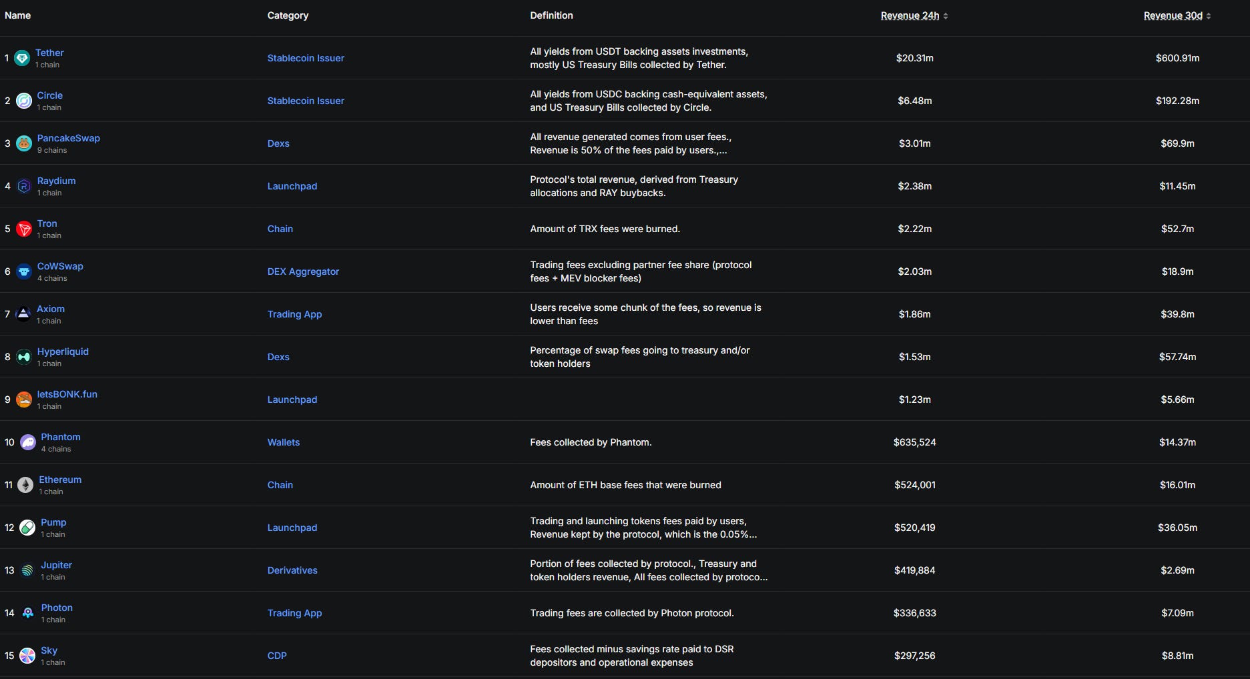Viewport: 1250px width, 679px height.
Task: Open the Axiom protocol link
Action: (51, 309)
